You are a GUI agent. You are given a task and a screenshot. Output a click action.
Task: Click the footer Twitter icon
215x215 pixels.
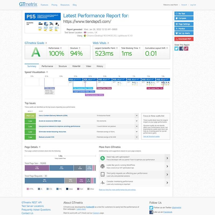(x=151, y=208)
